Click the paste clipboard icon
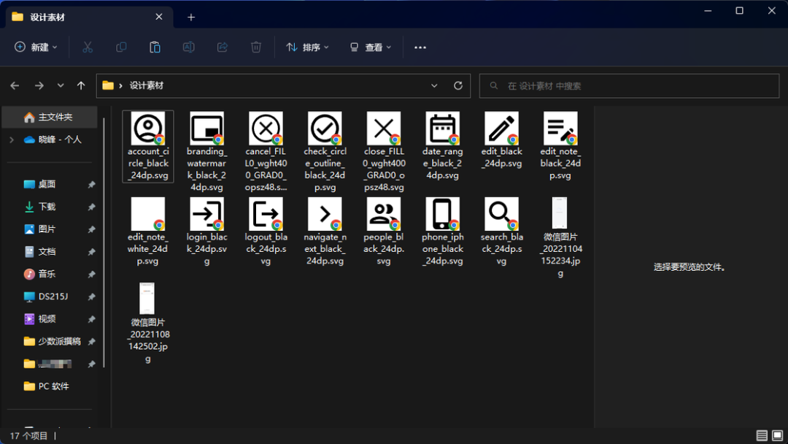The width and height of the screenshot is (788, 444). (155, 47)
